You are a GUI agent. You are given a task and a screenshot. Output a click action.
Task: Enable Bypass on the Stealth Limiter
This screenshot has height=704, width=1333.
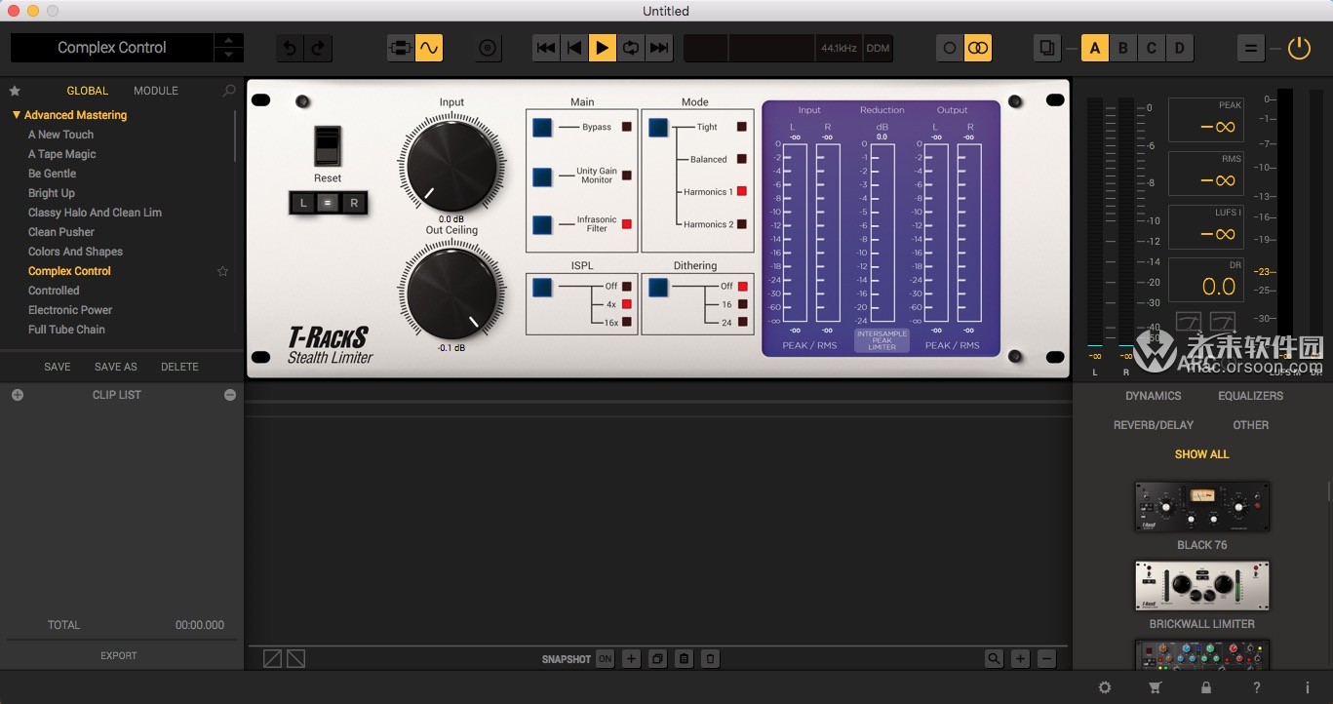click(540, 126)
